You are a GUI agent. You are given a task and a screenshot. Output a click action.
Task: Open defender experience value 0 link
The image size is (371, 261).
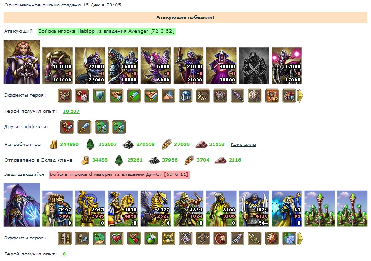[x=64, y=254]
